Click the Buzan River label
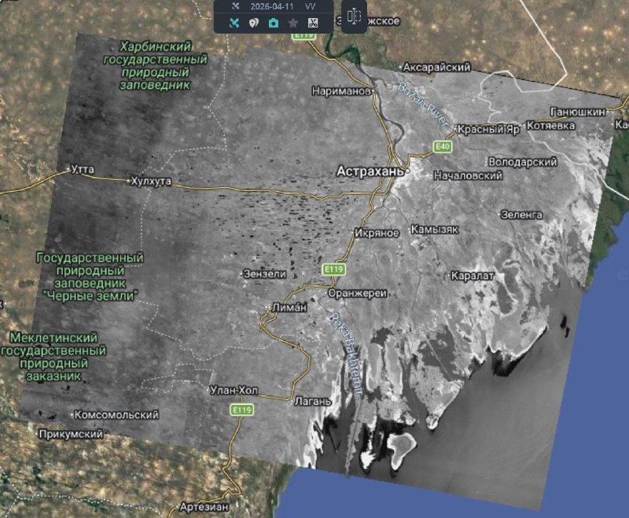This screenshot has height=518, width=629. tap(422, 105)
